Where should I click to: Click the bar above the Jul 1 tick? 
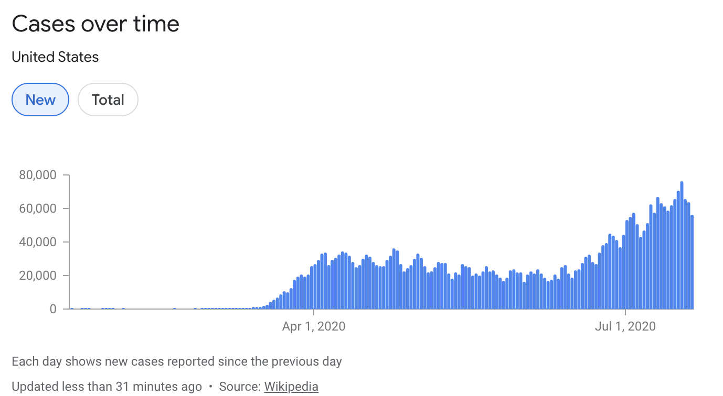626,265
